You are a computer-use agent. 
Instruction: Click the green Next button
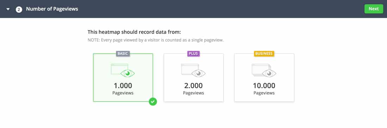pyautogui.click(x=374, y=9)
